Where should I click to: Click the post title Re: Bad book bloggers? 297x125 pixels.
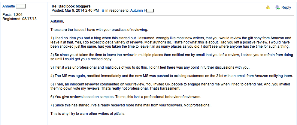coord(71,6)
